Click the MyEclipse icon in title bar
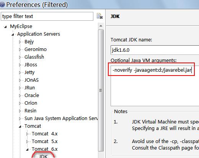The image size is (199, 158). tap(2, 5)
